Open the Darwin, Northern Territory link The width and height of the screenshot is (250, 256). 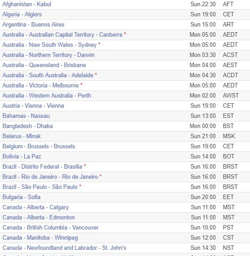coord(49,55)
